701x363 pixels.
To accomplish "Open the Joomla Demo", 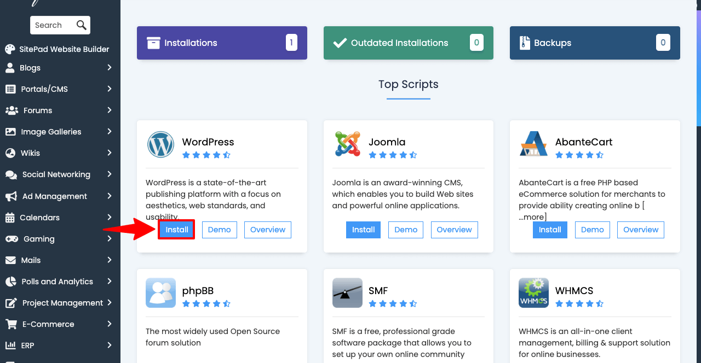I will [x=406, y=230].
